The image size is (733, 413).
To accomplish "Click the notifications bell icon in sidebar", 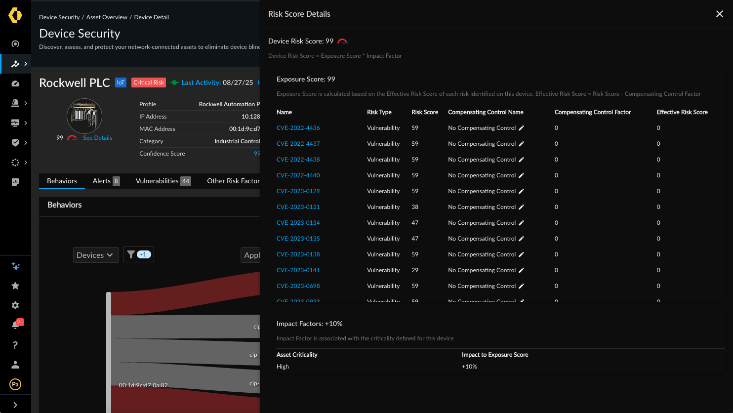I will [x=15, y=325].
